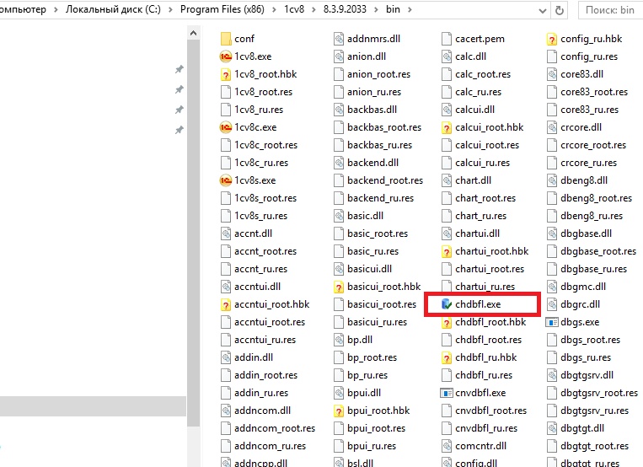
Task: Select file config_ru.res
Action: pos(582,56)
